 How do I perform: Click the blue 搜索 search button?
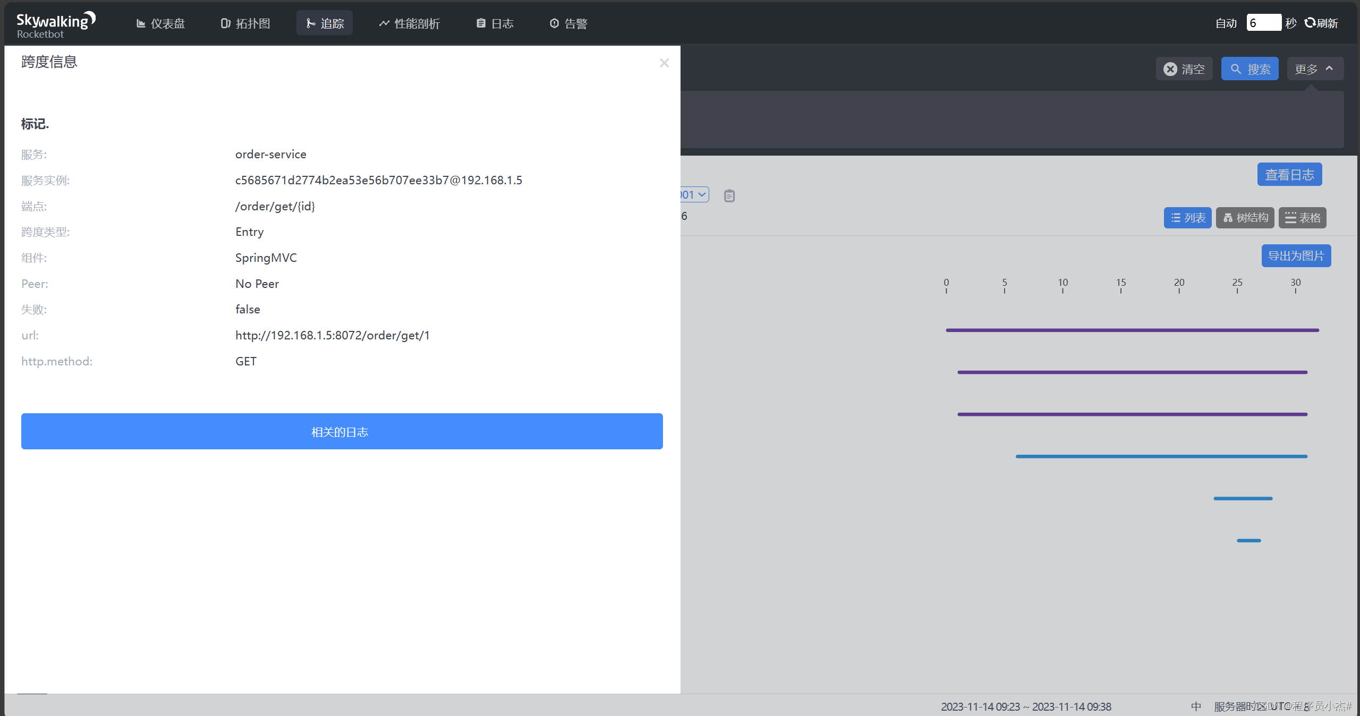[1249, 69]
